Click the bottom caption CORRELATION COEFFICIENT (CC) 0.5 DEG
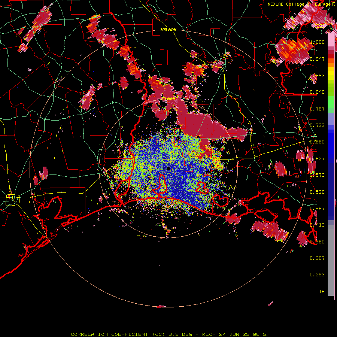The height and width of the screenshot is (337, 337). click(x=133, y=334)
